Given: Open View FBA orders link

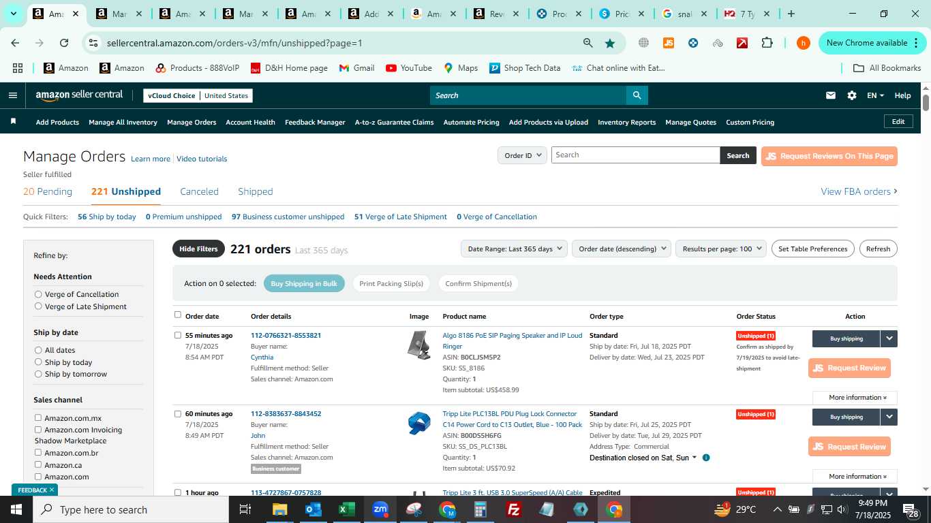Looking at the screenshot, I should pos(859,191).
